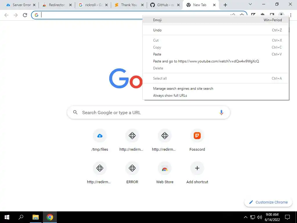Open Customize Chrome

tap(268, 202)
